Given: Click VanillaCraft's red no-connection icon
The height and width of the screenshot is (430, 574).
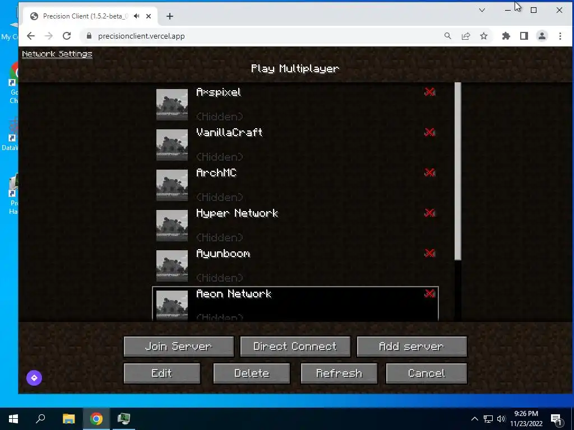Looking at the screenshot, I should [x=430, y=132].
